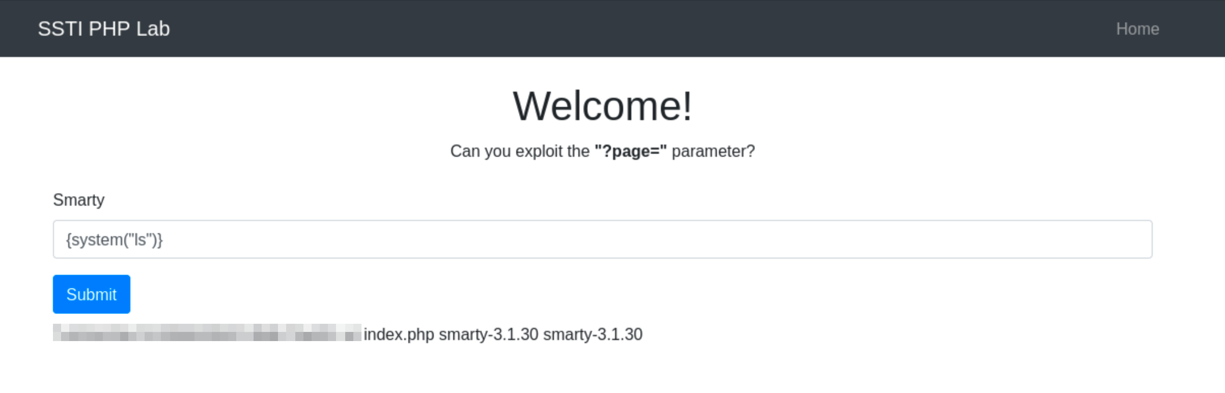Image resolution: width=1225 pixels, height=393 pixels.
Task: Click the word "you" in the subtitle
Action: click(x=497, y=151)
